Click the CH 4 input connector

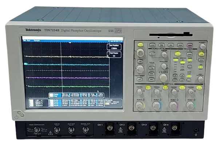click(174, 128)
